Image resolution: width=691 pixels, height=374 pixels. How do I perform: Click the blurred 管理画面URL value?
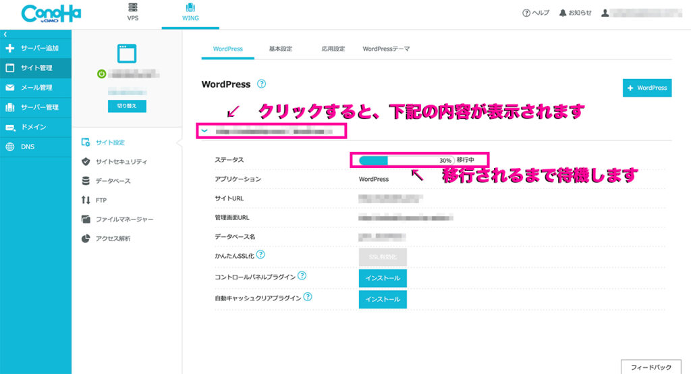point(406,217)
